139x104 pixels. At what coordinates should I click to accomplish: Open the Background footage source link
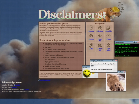pos(27,89)
